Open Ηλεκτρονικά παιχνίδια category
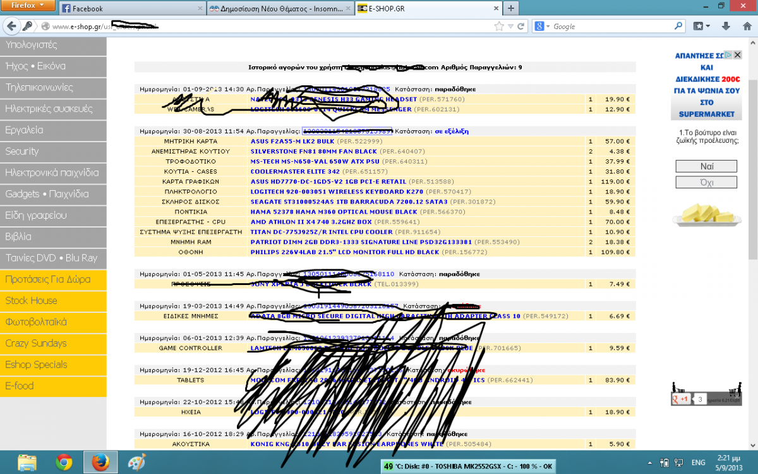 (x=53, y=173)
